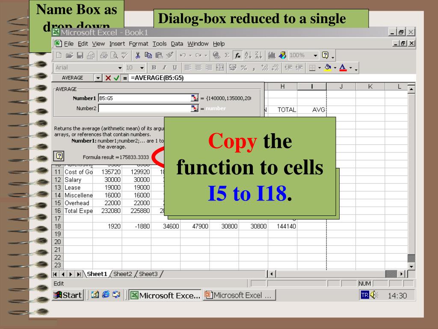Switch to the second Microsoft Excel taskbar button
This screenshot has height=329, width=438.
(x=240, y=295)
